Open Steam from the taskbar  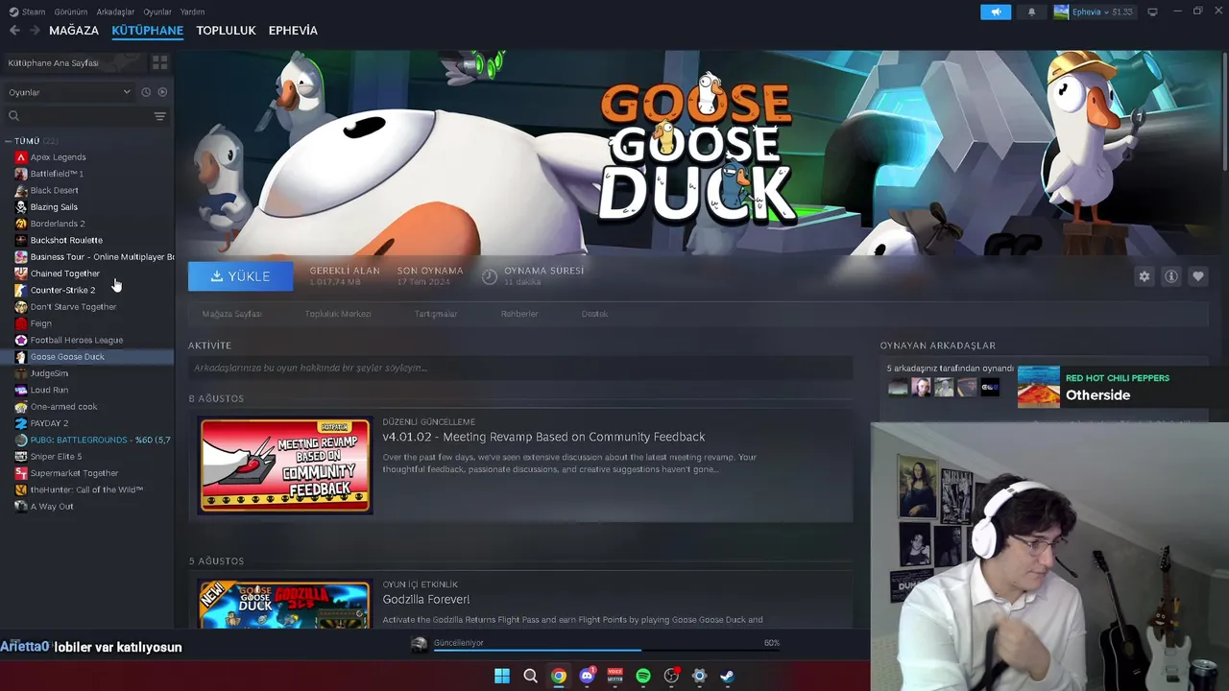point(728,676)
